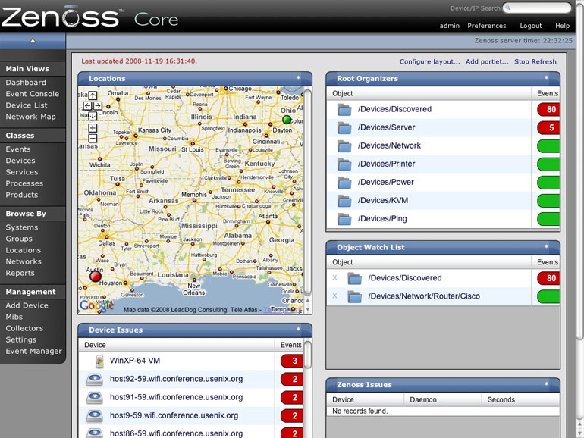This screenshot has width=584, height=438.
Task: Click the Cisco folder icon in watch list
Action: coord(355,296)
